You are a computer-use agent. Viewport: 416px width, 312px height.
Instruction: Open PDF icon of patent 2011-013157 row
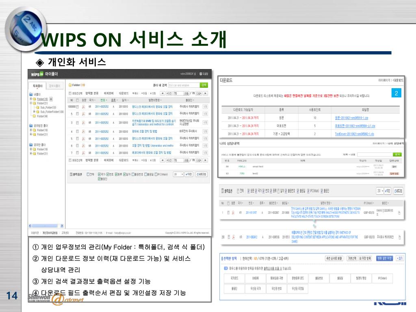(233, 213)
